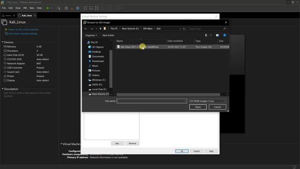Viewport: 300px width, 169px height.
Task: Open Music in the navigation pane
Action: pyautogui.click(x=93, y=66)
